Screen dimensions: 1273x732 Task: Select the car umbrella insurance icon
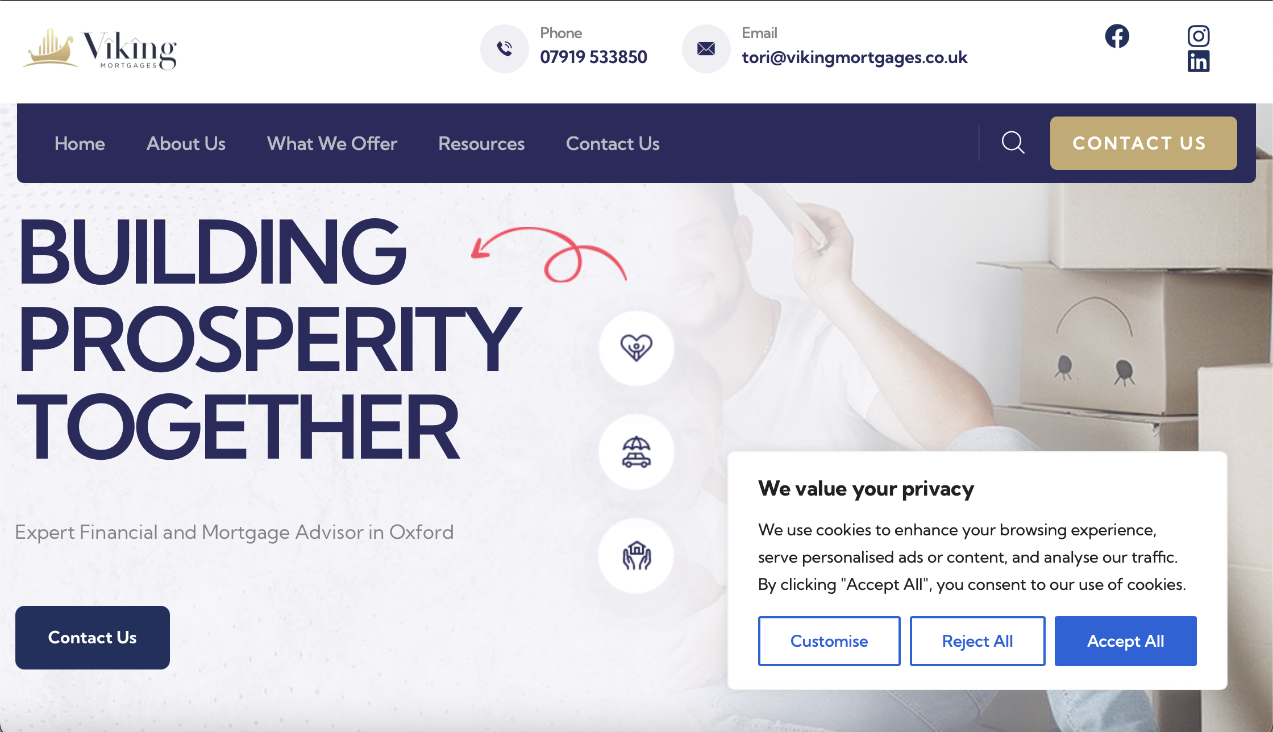pyautogui.click(x=636, y=452)
